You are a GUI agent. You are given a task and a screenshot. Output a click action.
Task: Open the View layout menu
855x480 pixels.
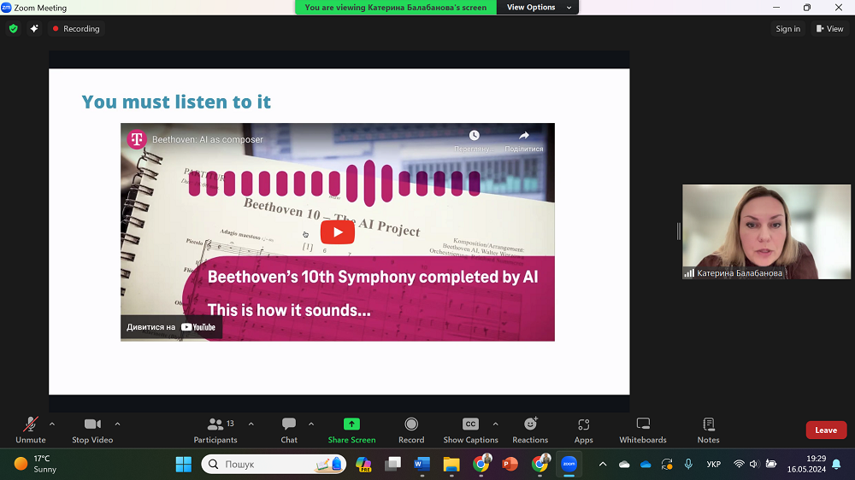click(x=829, y=28)
